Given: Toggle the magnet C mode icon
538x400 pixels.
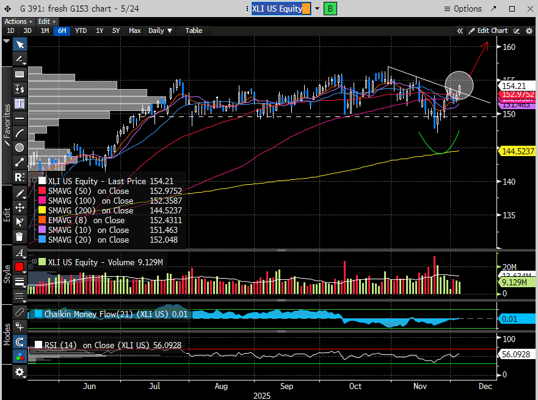Looking at the screenshot, I should coord(20,342).
